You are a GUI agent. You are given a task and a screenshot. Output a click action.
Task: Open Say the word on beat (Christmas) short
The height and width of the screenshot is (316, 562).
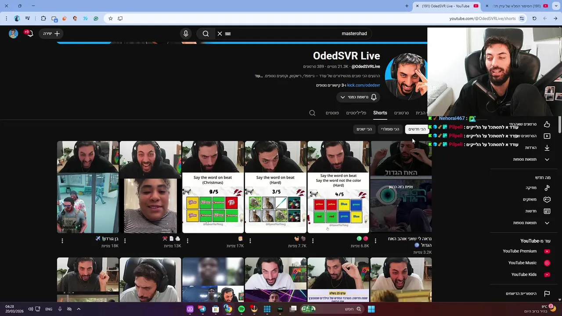point(213,187)
